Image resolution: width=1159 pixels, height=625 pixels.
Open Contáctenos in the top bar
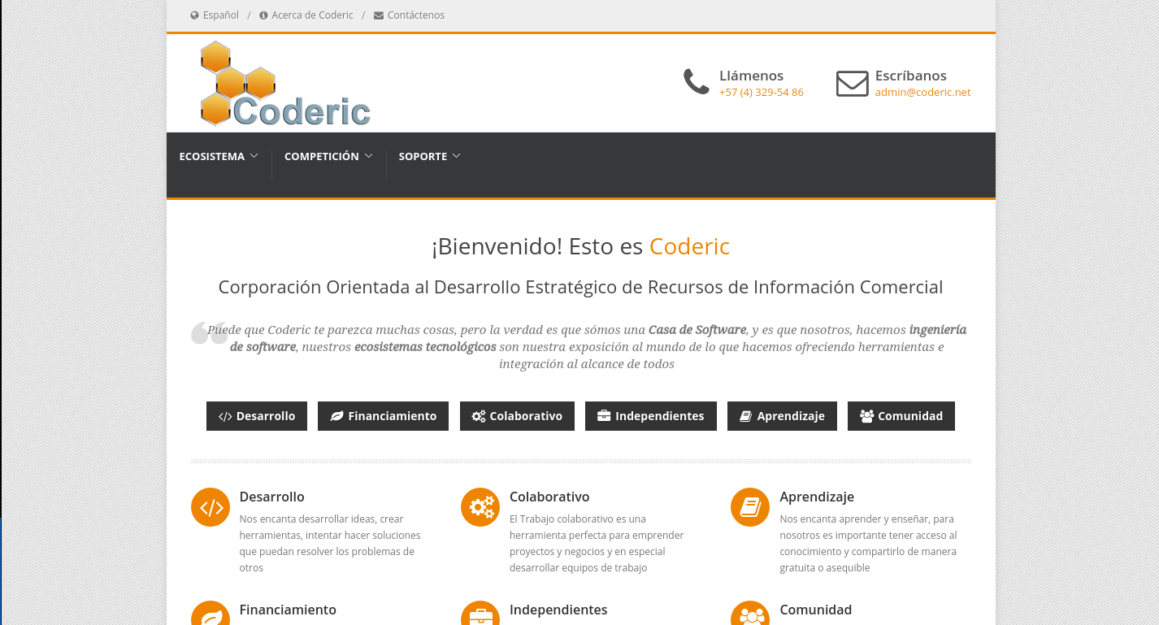(x=415, y=15)
